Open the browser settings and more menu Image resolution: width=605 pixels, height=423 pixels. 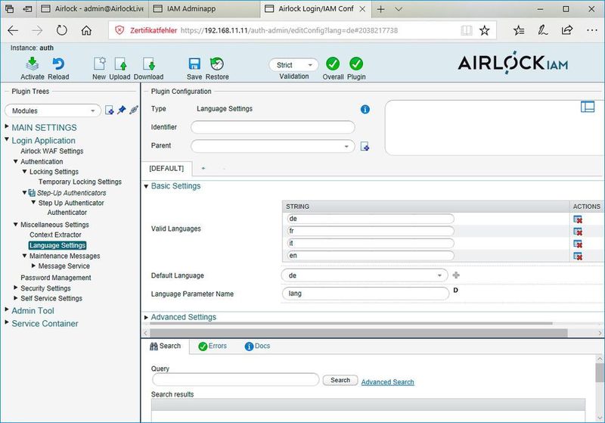click(x=592, y=30)
